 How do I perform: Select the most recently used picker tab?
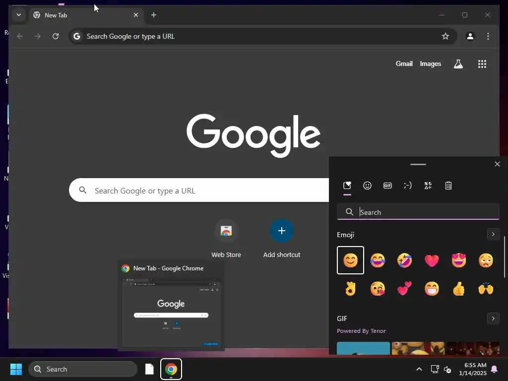click(347, 186)
